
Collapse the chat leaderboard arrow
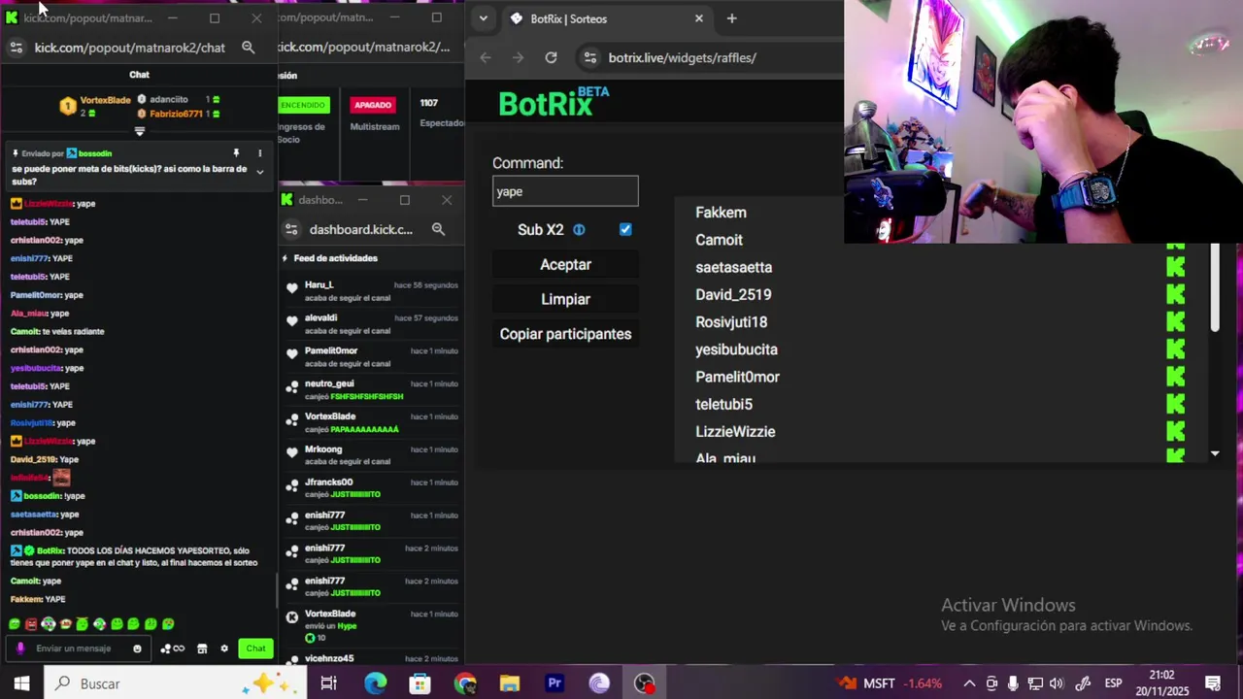point(139,131)
